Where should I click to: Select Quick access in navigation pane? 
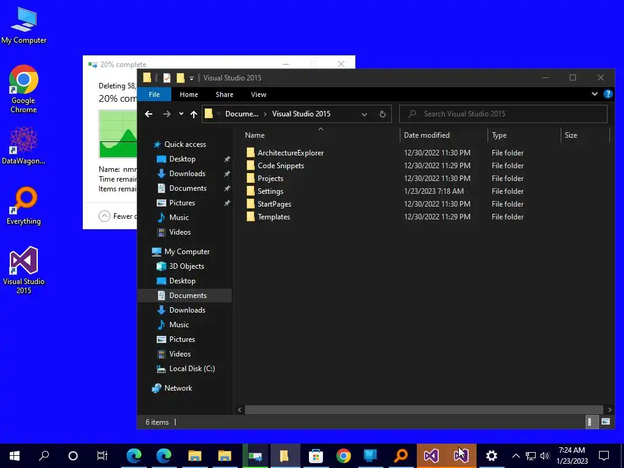tap(180, 144)
